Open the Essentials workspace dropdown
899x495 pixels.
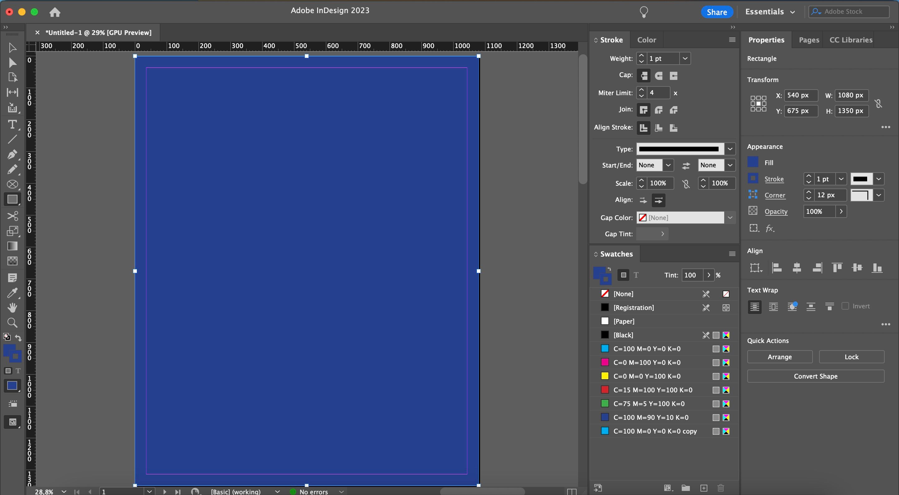coord(770,12)
